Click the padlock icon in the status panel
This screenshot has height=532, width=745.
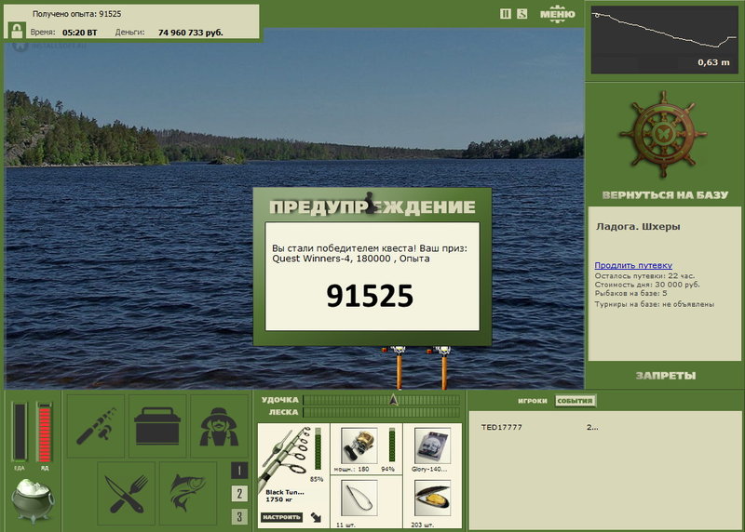click(x=17, y=32)
